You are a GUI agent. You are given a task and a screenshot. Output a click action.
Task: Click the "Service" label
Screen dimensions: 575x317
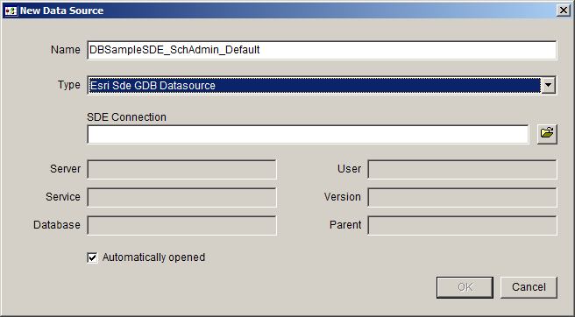click(63, 197)
